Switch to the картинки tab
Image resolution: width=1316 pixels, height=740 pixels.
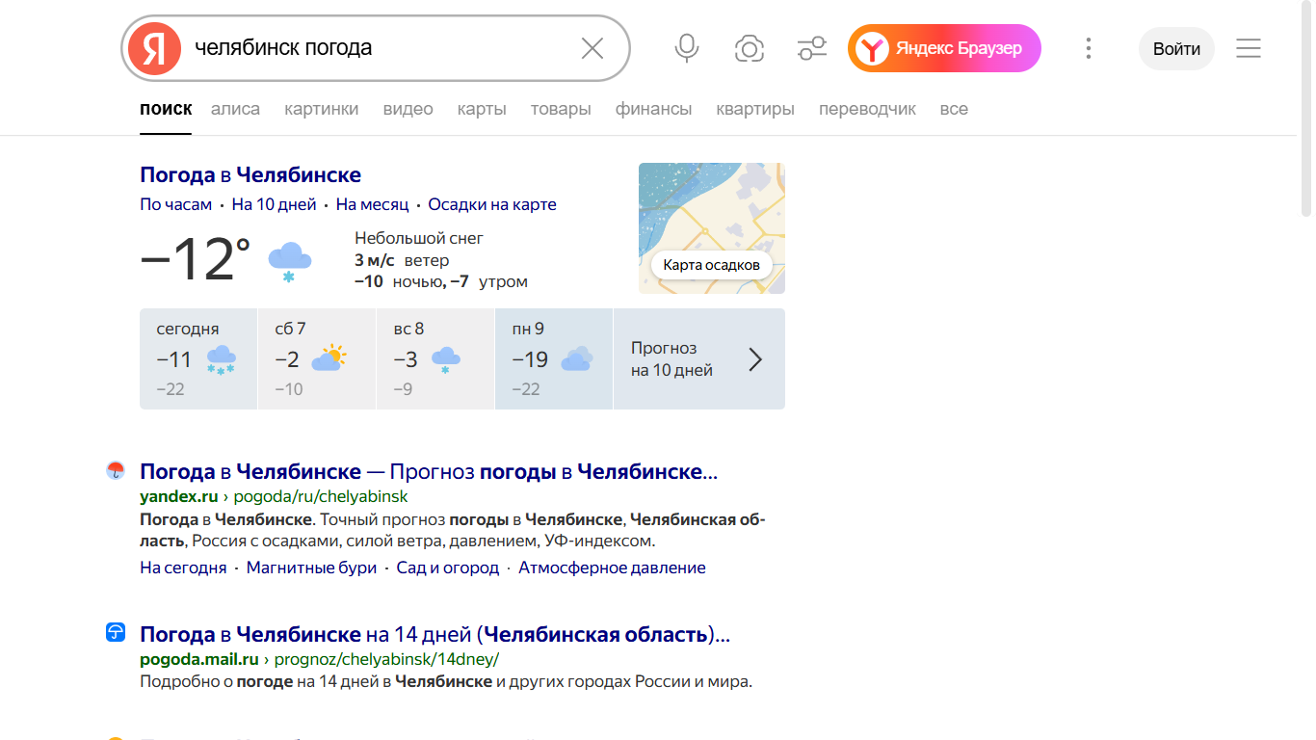click(321, 109)
